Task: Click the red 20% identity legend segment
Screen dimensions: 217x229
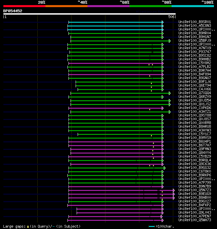Action: click(x=24, y=6)
